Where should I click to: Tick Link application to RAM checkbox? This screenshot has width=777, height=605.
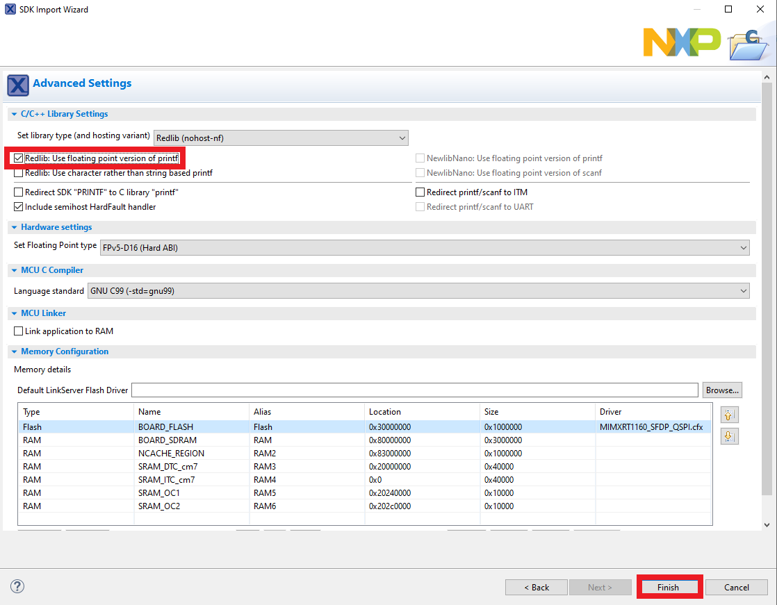click(19, 331)
